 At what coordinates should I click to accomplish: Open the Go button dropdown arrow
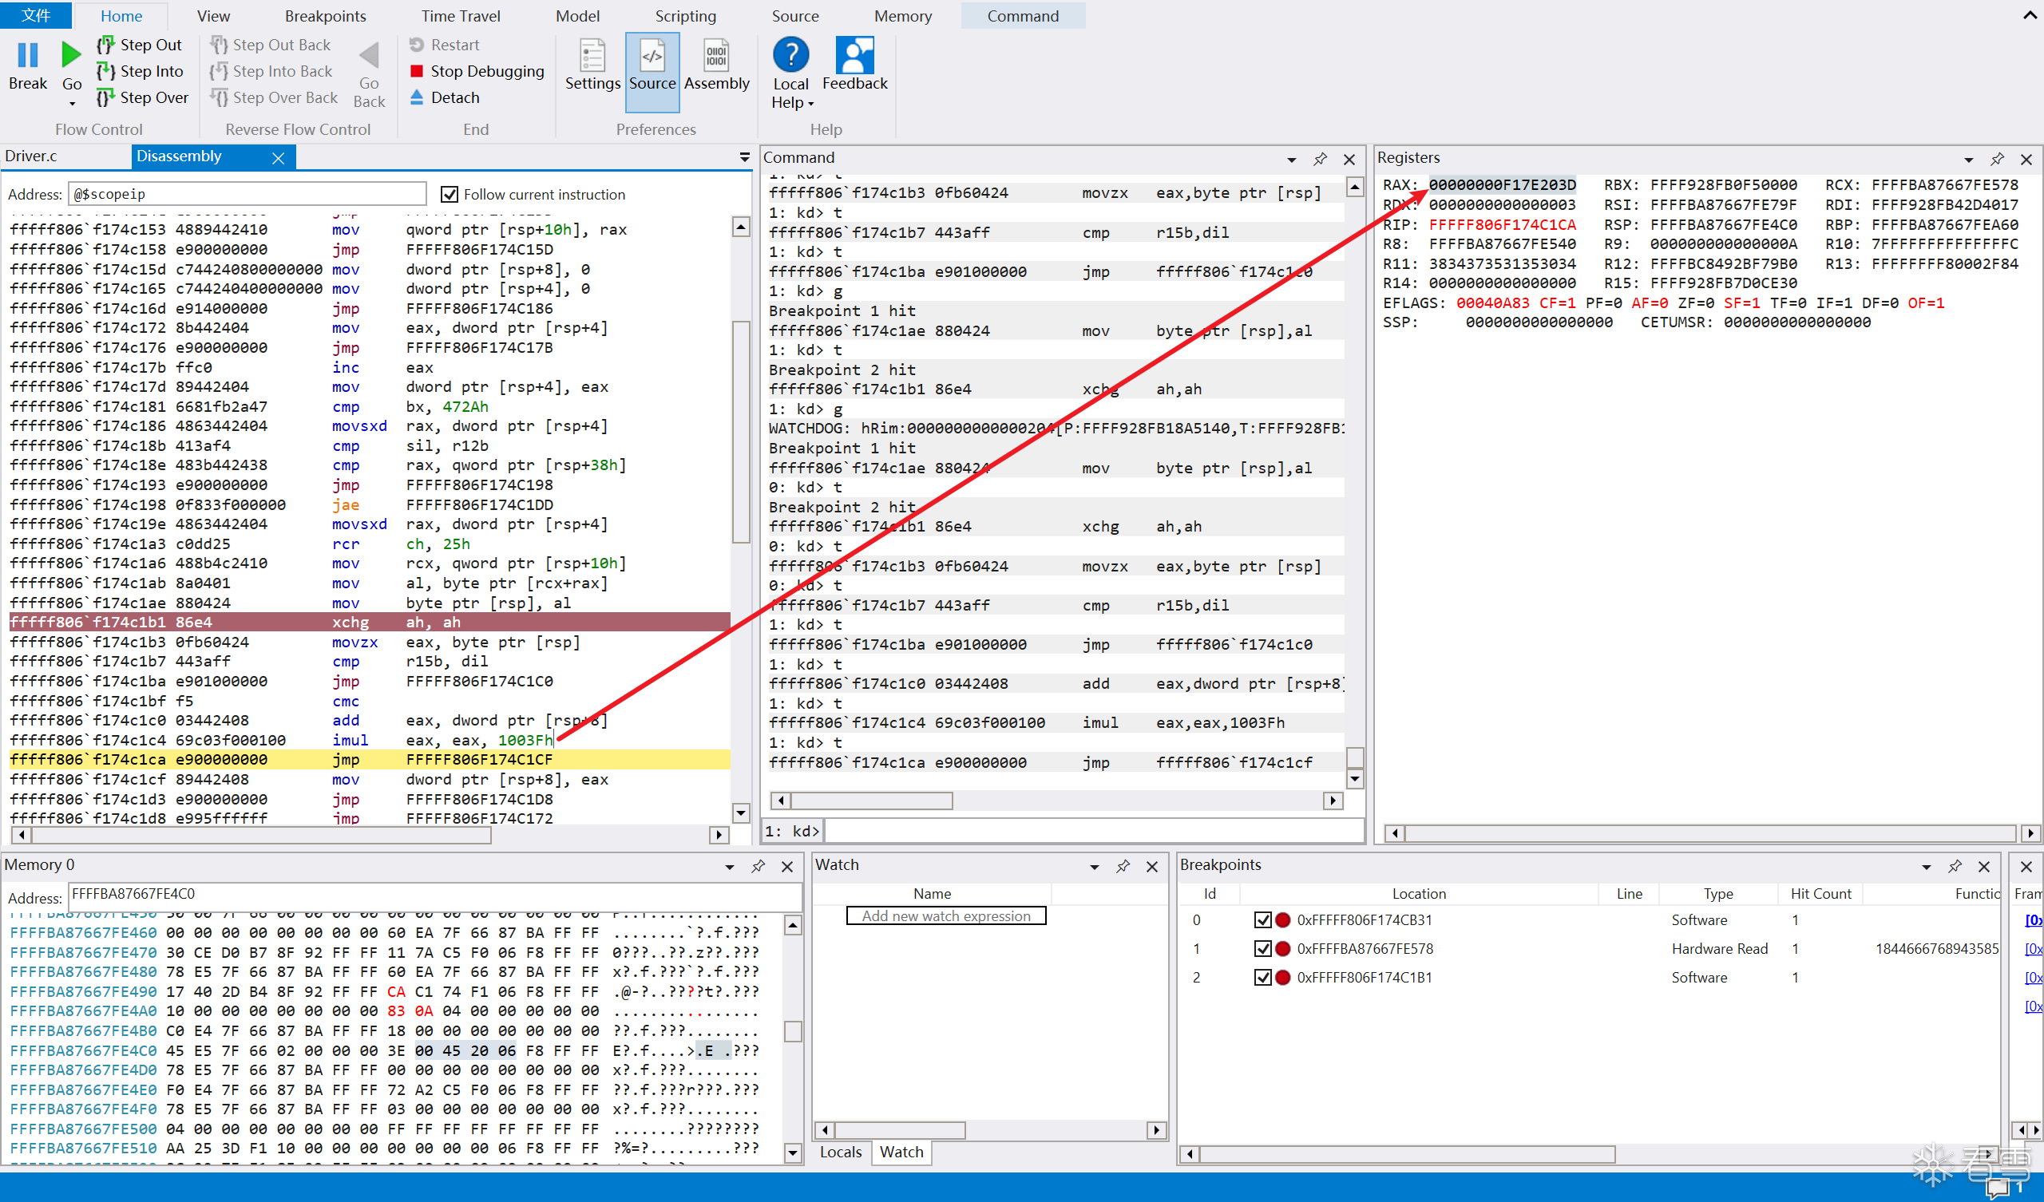tap(71, 104)
